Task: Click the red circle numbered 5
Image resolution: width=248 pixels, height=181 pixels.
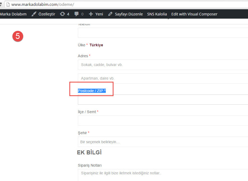Action: [x=18, y=36]
